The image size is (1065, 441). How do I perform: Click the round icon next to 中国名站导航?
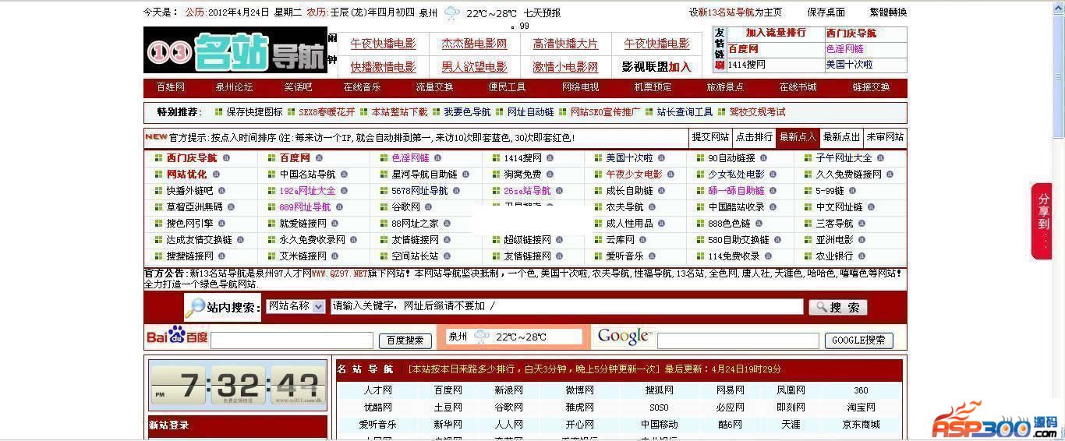pos(344,175)
